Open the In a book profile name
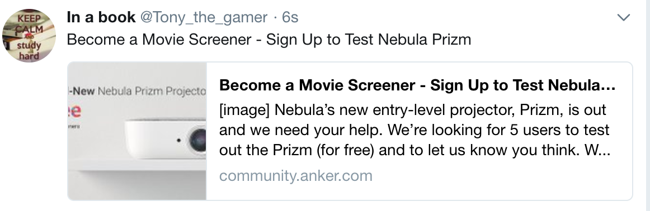This screenshot has width=650, height=211. point(101,17)
